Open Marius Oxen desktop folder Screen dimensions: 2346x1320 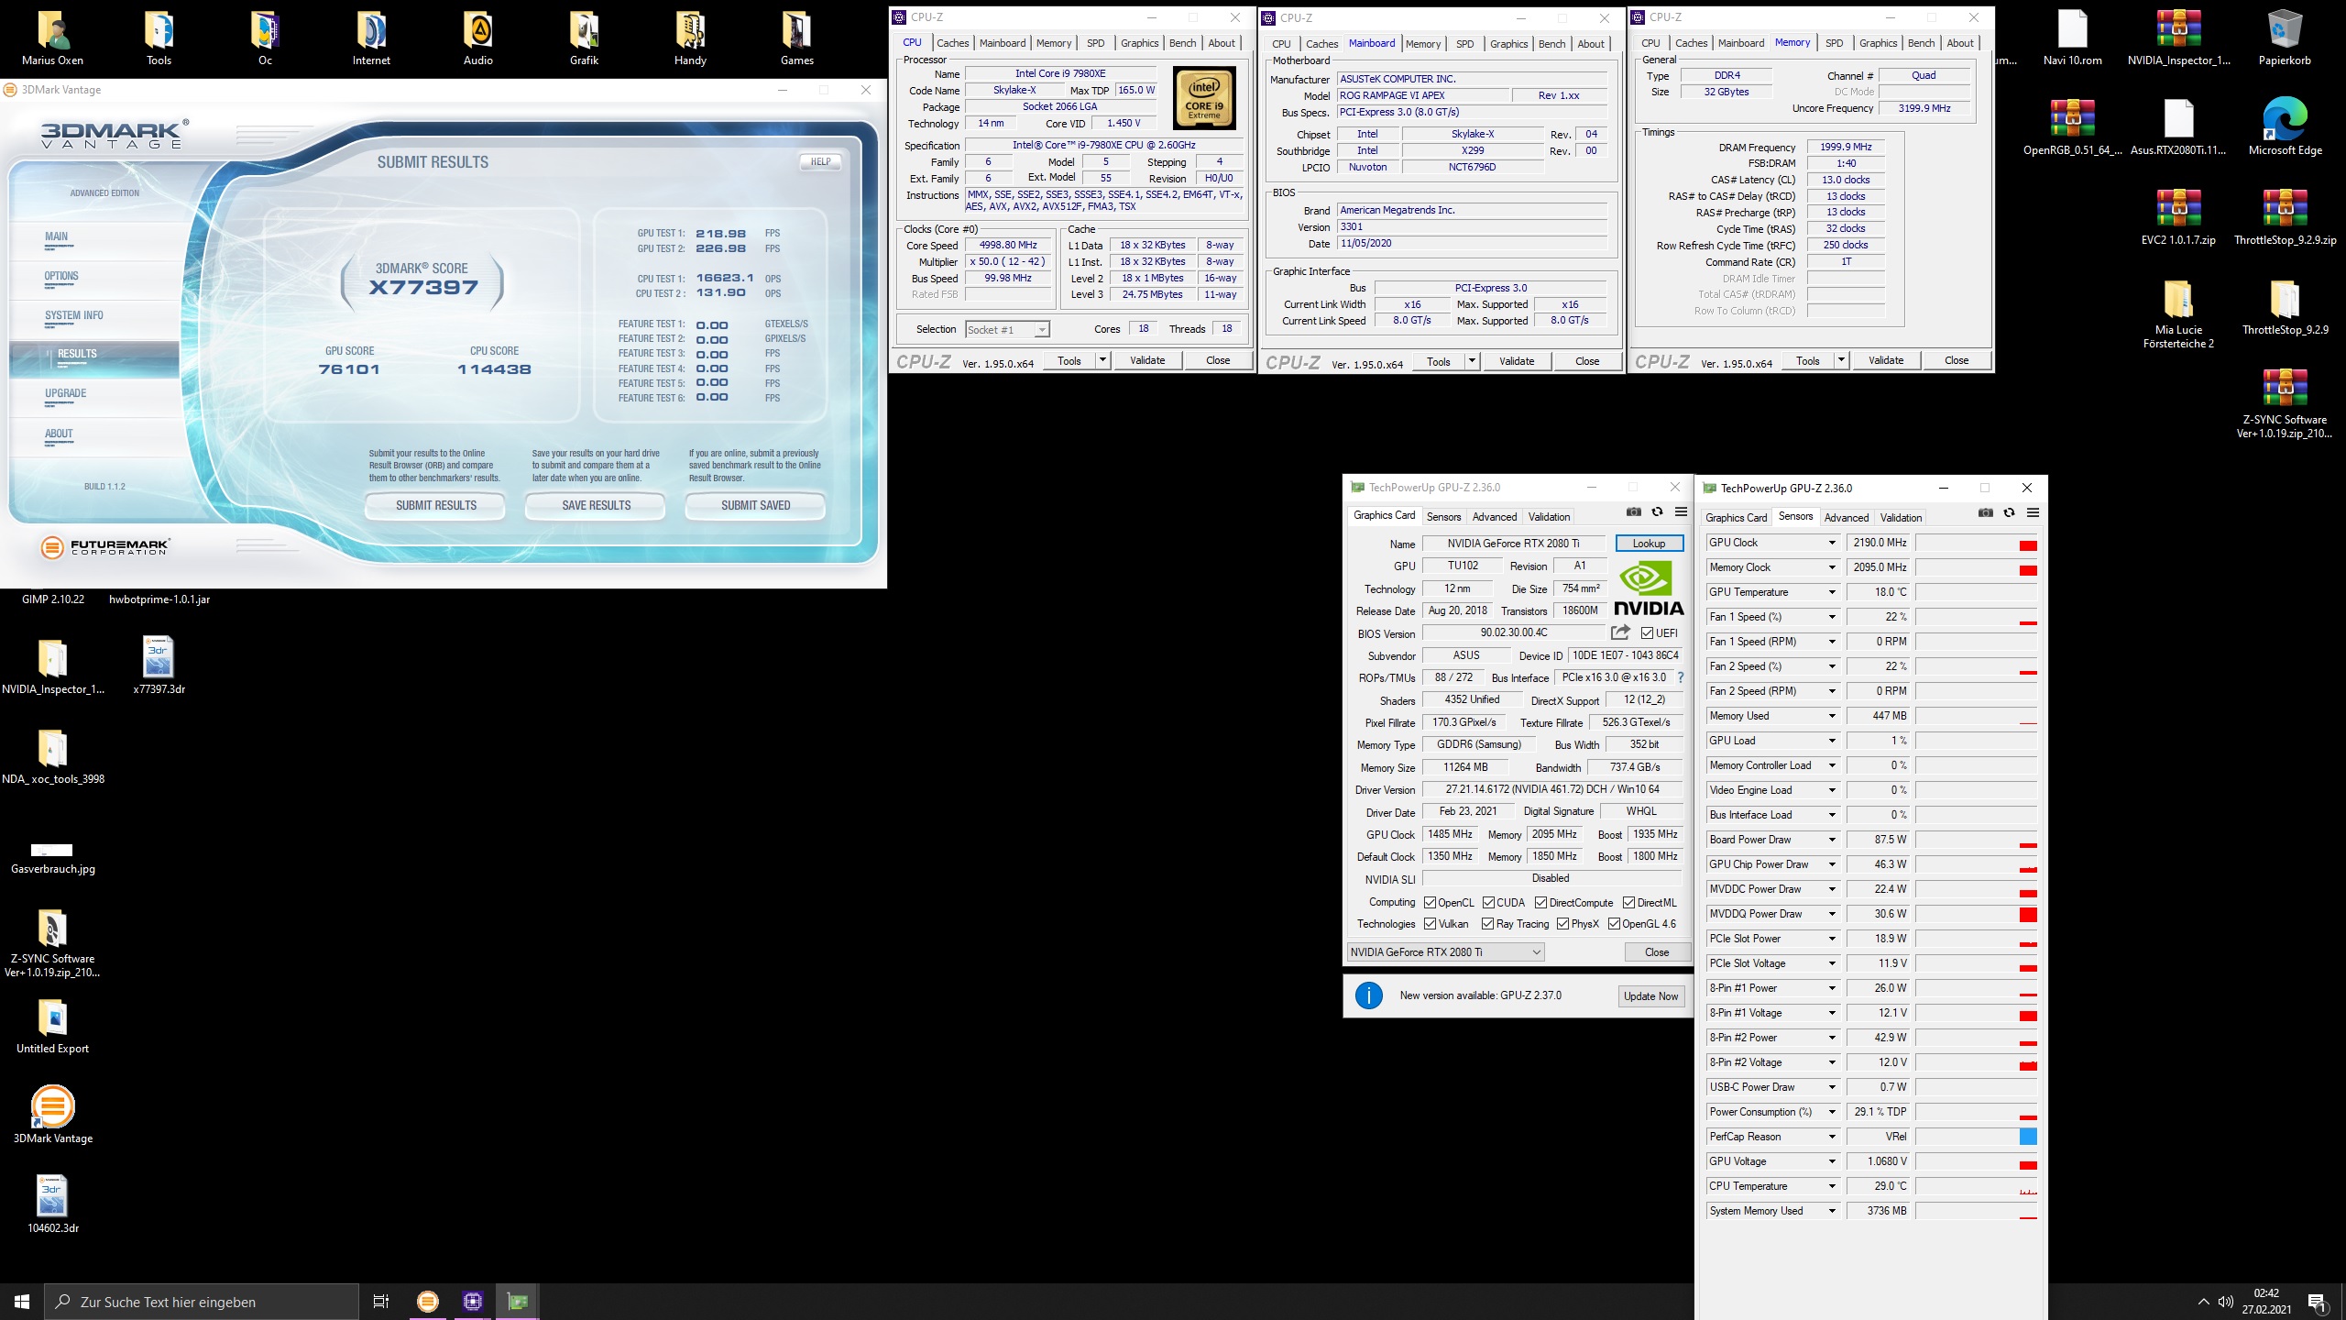52,39
